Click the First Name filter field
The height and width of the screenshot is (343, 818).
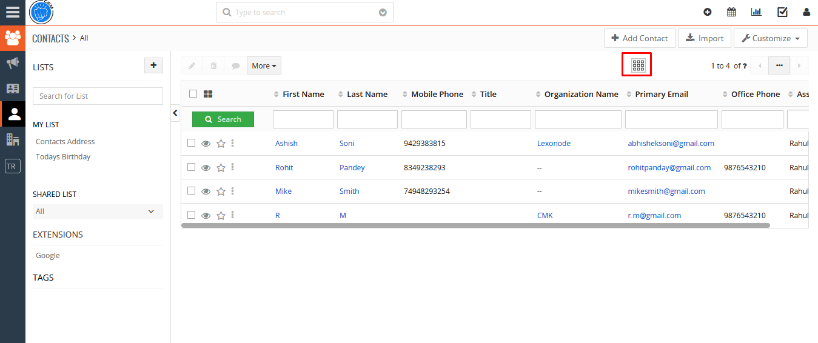coord(303,119)
